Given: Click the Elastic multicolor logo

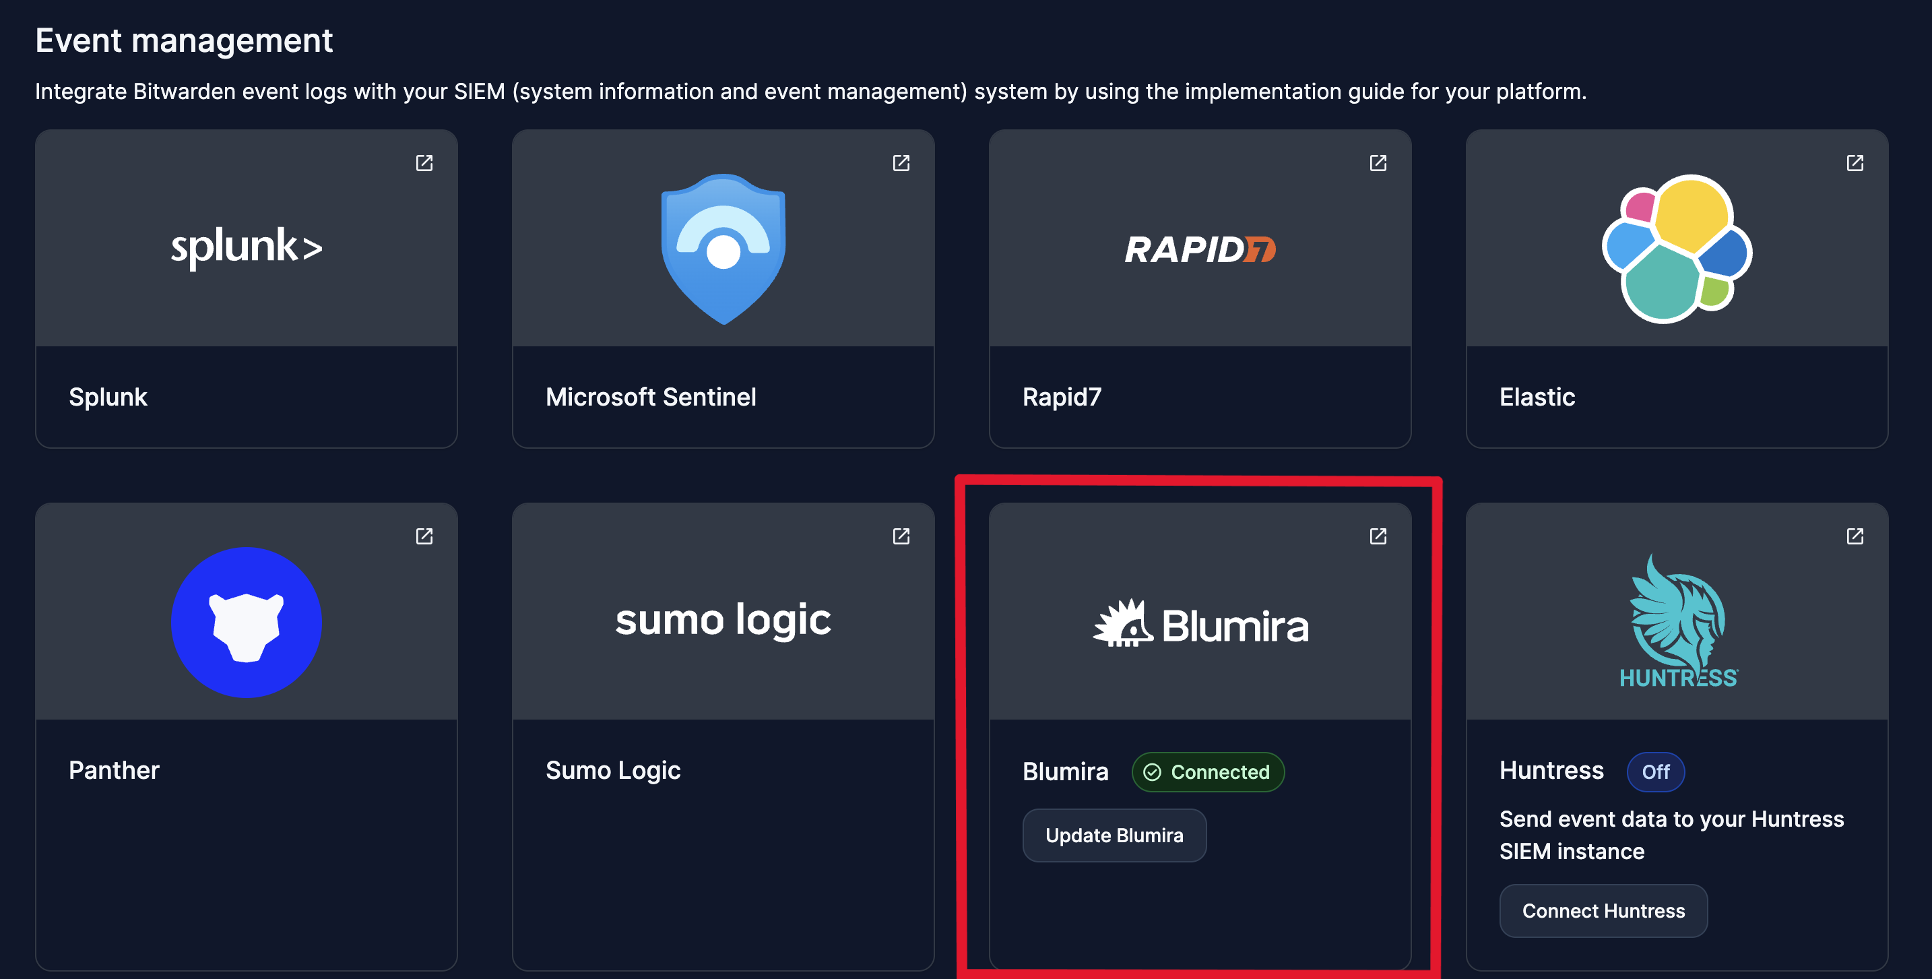Looking at the screenshot, I should pyautogui.click(x=1677, y=249).
